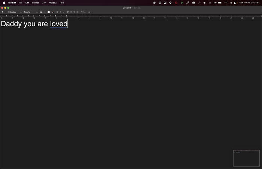Open the text color picker
The width and height of the screenshot is (262, 169).
49,12
